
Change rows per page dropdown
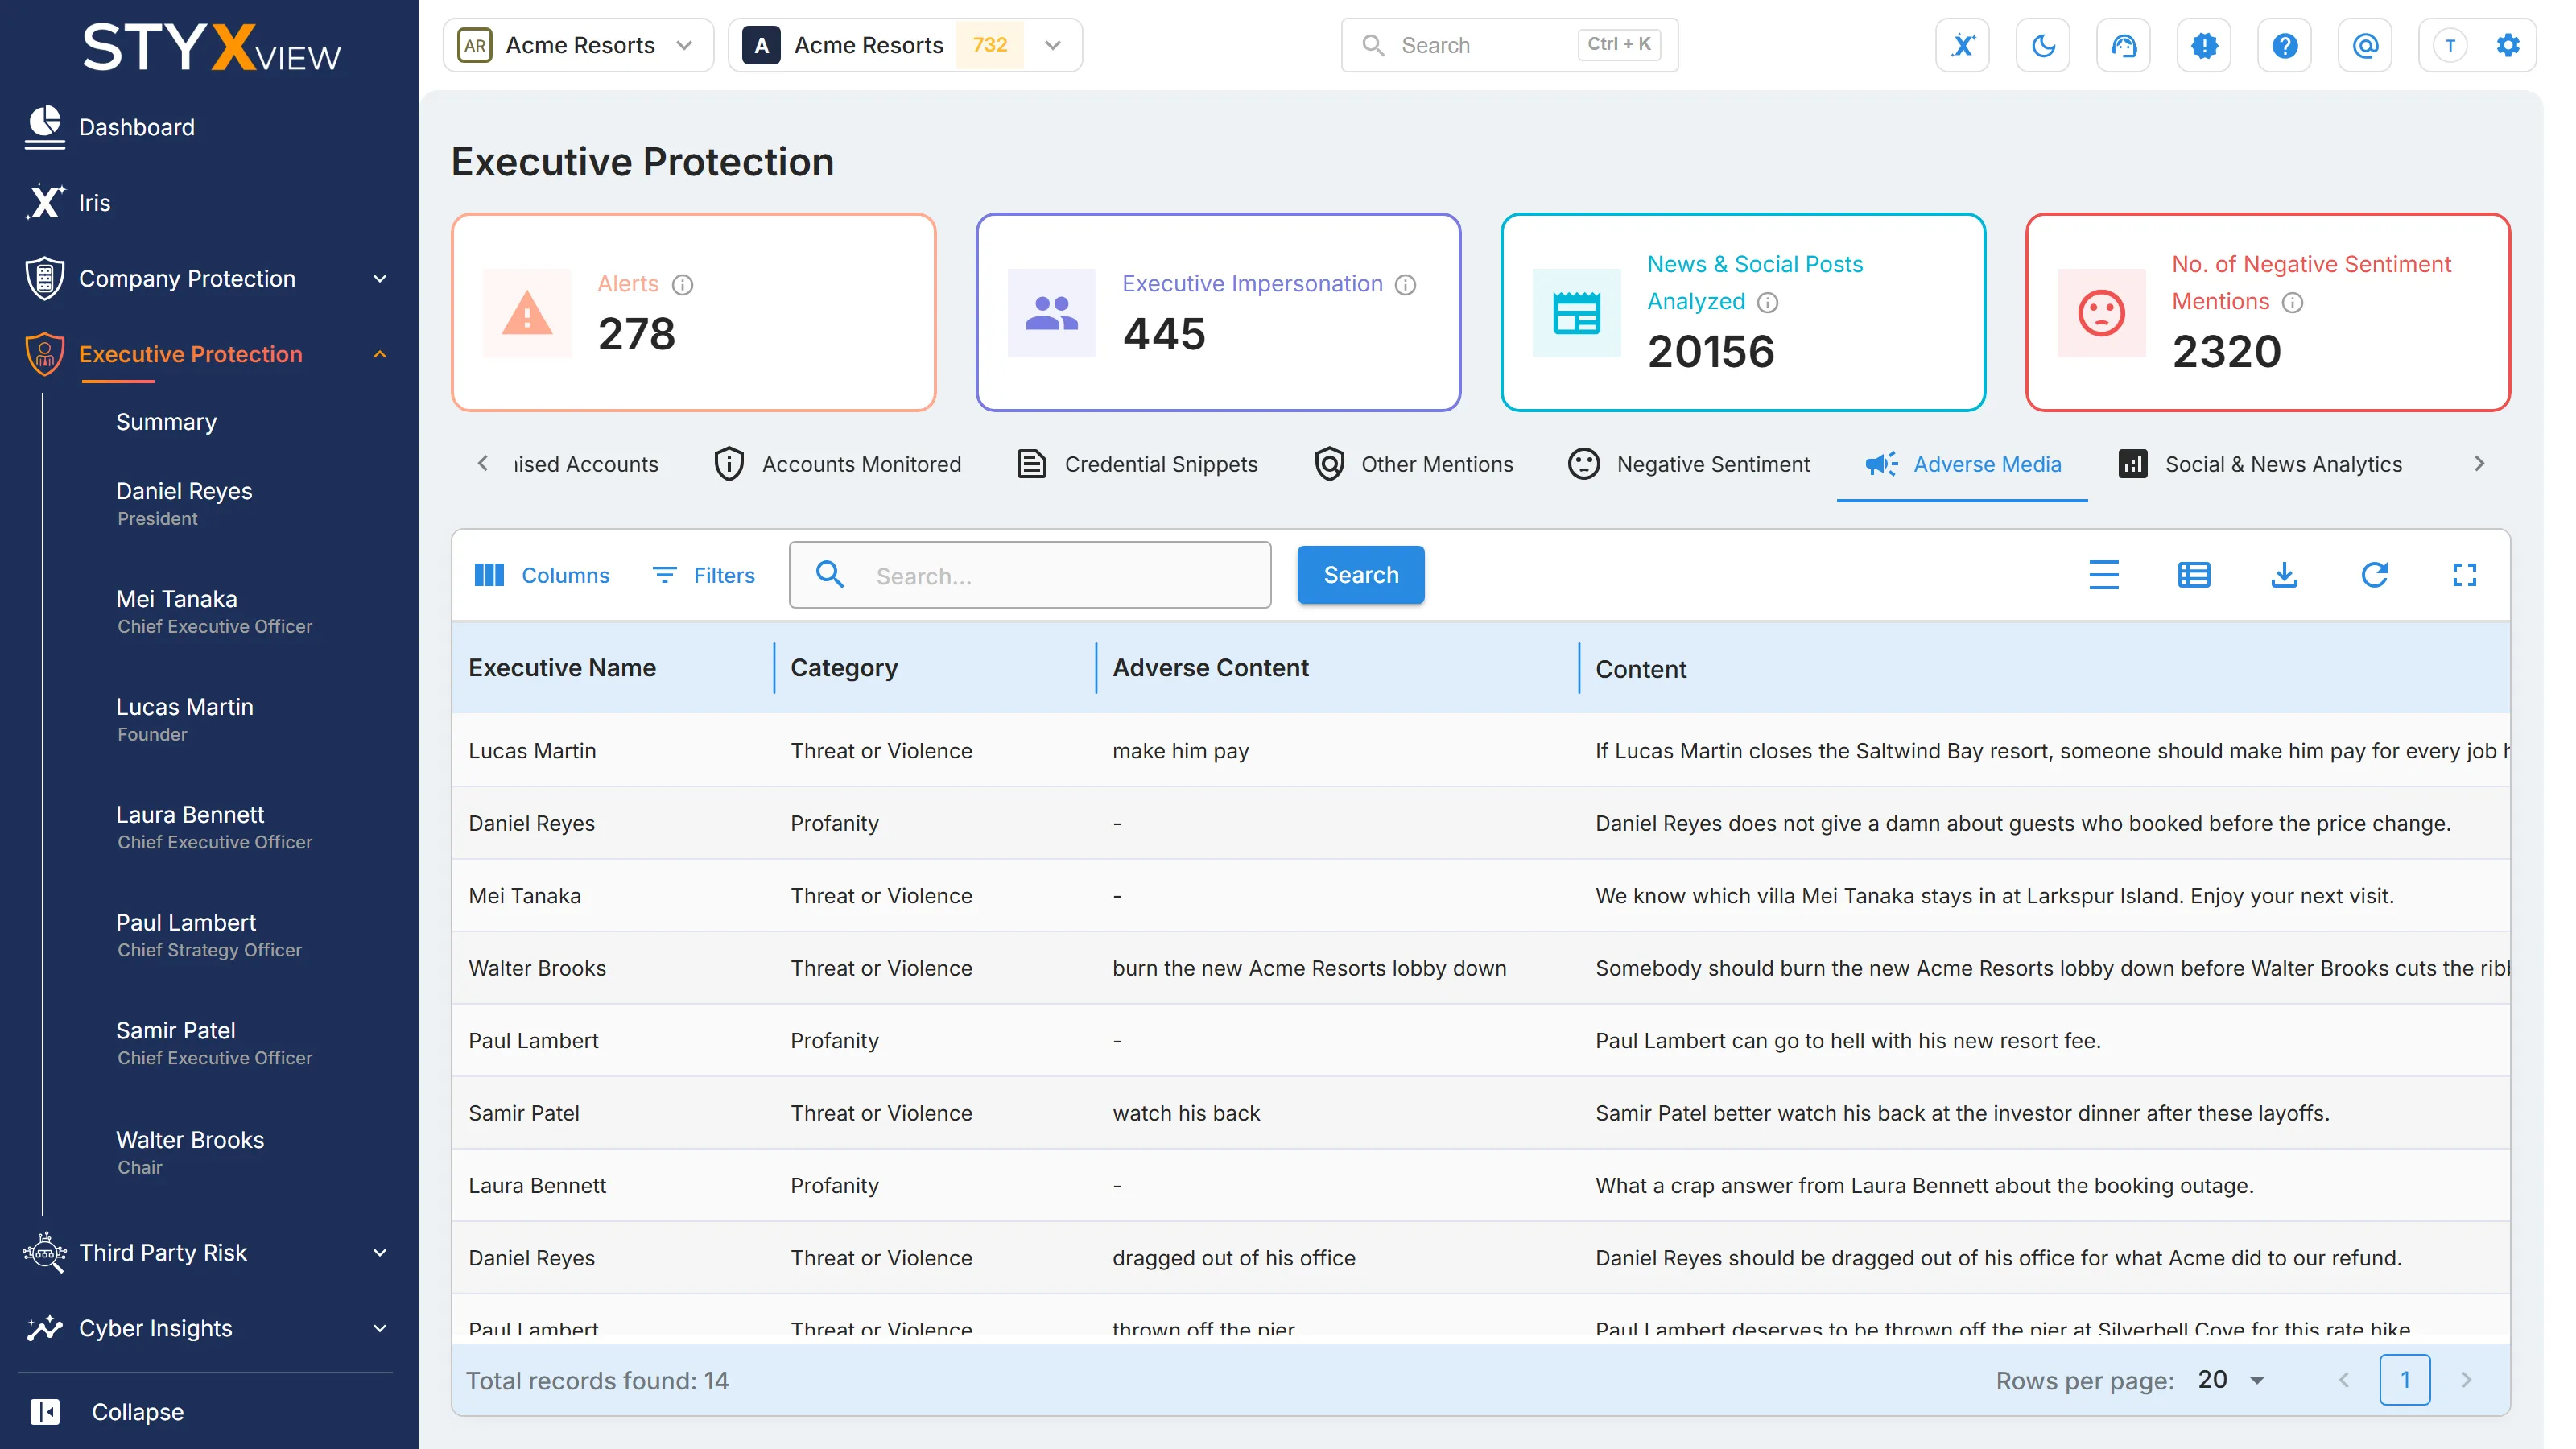point(2232,1380)
